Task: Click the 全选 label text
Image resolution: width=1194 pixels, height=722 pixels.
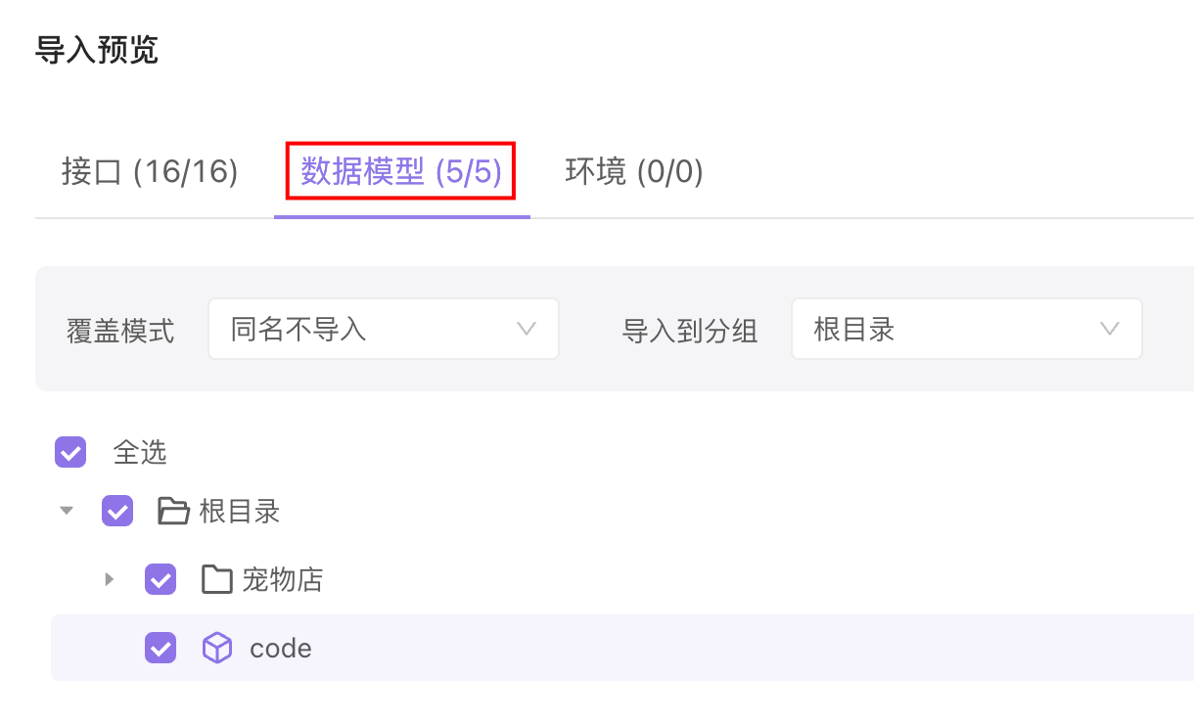Action: (x=140, y=452)
